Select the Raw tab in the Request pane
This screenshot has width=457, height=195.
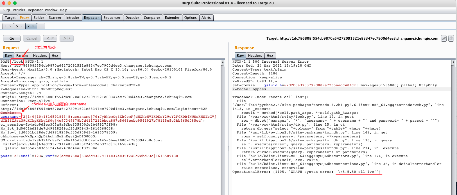click(8, 56)
